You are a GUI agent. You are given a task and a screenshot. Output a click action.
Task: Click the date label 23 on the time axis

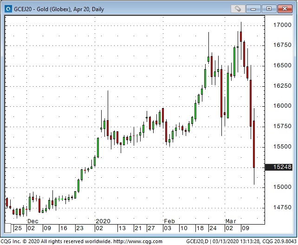pyautogui.click(x=80, y=228)
